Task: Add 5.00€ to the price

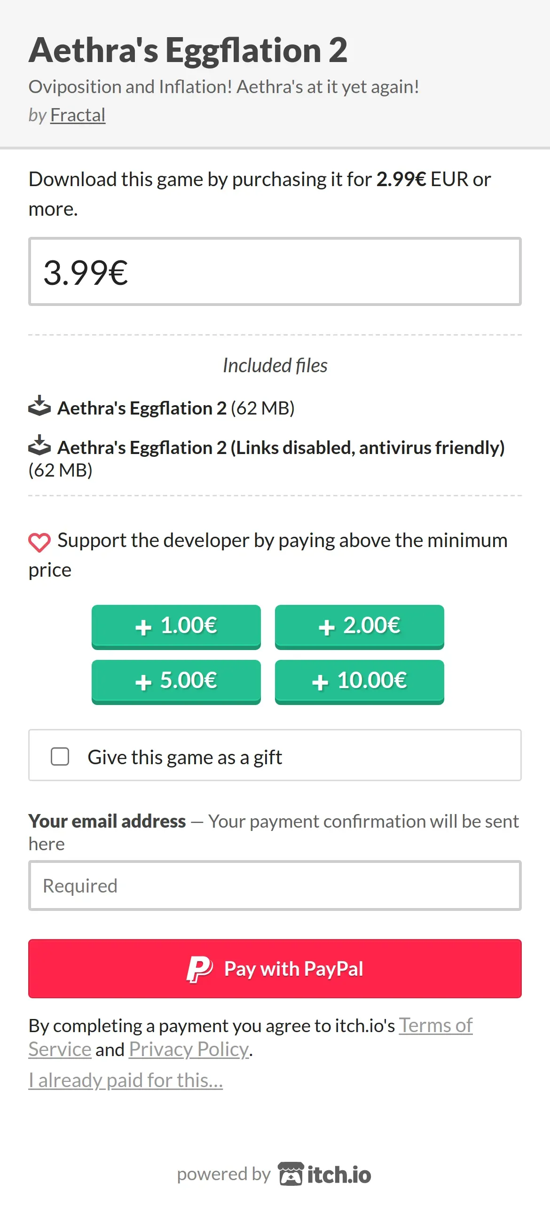Action: click(x=176, y=681)
